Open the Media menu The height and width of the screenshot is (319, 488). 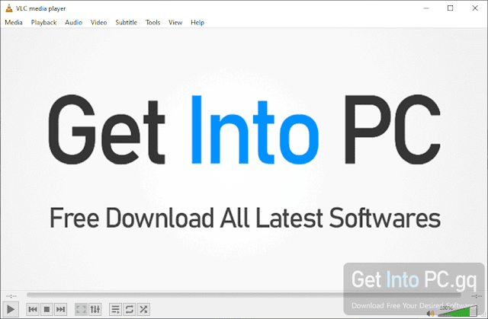pyautogui.click(x=14, y=22)
